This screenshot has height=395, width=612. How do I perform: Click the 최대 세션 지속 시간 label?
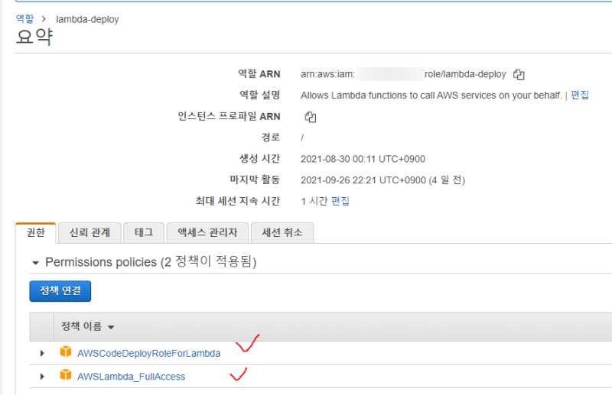click(x=238, y=201)
